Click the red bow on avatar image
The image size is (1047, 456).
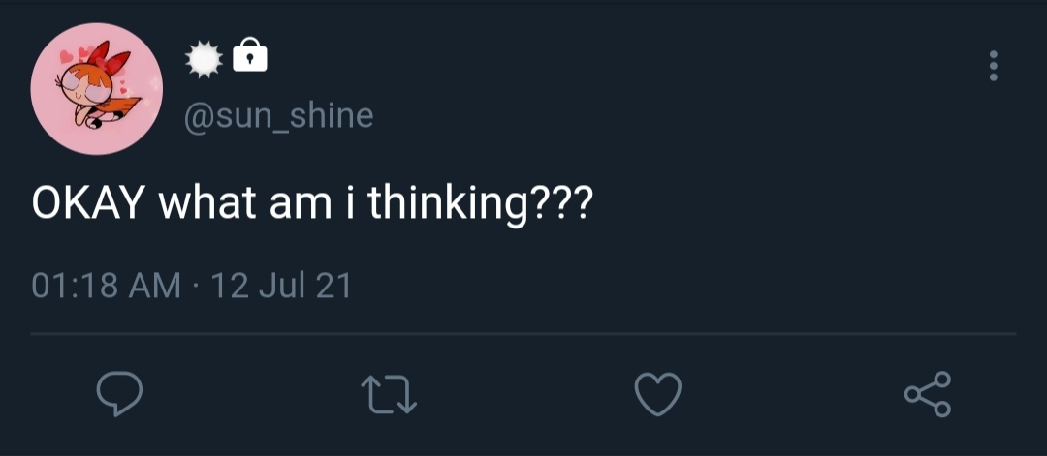click(109, 59)
